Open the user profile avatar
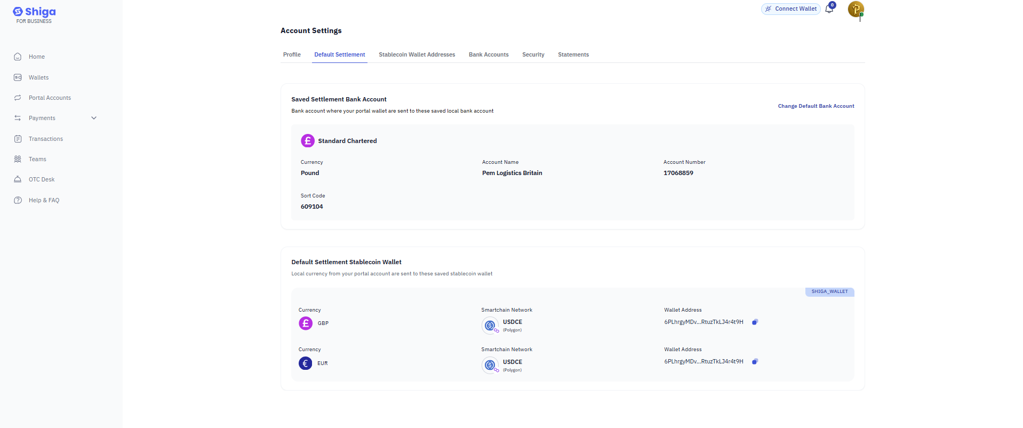Screen dimensions: 1023x428 856,9
